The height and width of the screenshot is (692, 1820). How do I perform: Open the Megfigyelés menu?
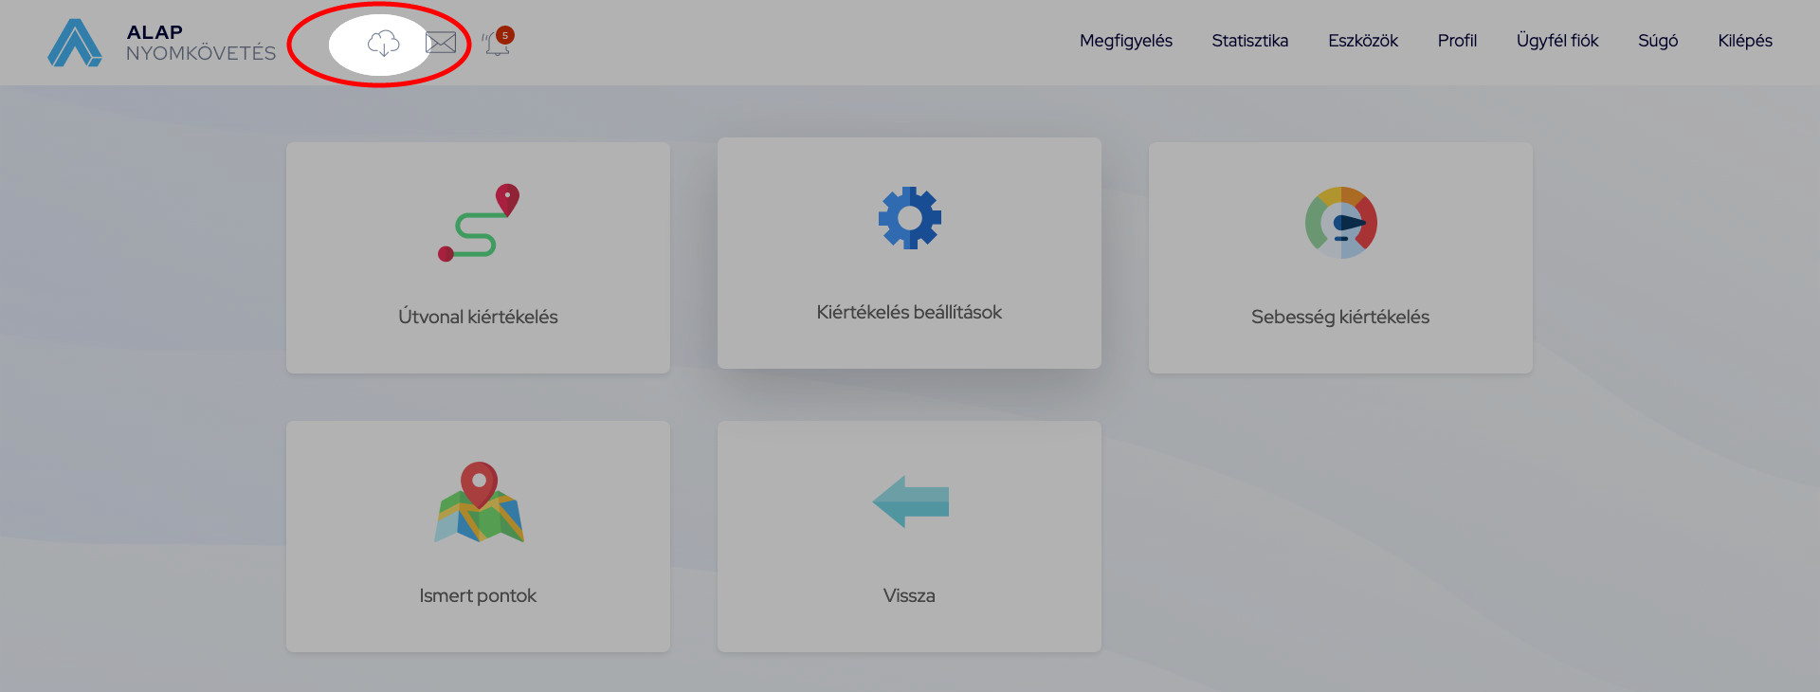click(x=1125, y=41)
